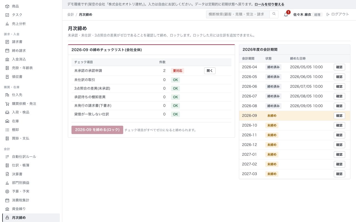
Task: Open 決算書 menu item
Action: pyautogui.click(x=31, y=174)
